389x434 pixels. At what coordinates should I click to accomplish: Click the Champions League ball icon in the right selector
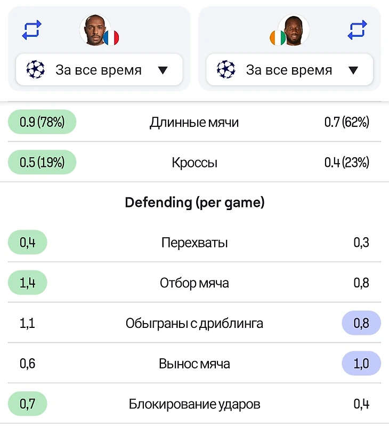point(226,69)
